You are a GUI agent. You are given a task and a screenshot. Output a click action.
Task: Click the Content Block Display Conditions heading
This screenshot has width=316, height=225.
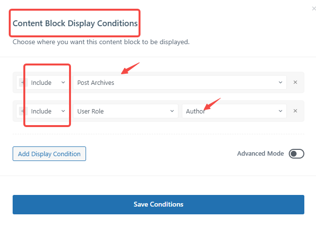(75, 23)
